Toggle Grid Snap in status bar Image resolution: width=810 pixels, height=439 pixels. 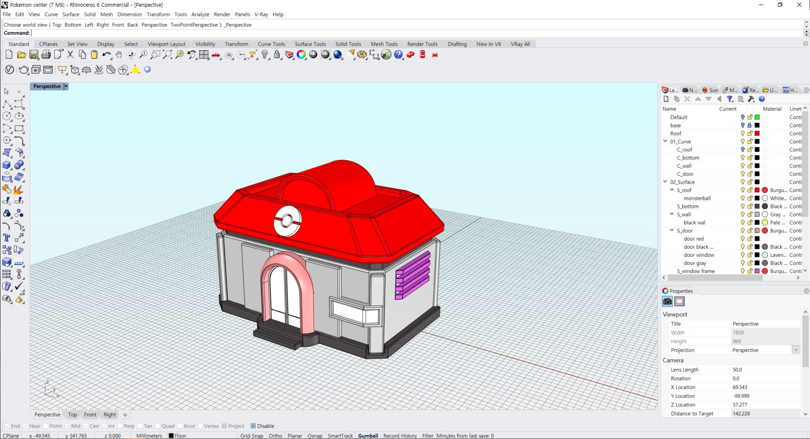pyautogui.click(x=251, y=436)
